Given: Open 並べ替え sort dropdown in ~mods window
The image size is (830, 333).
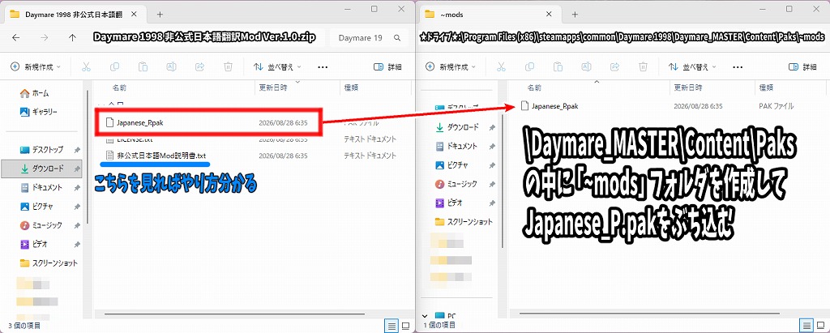Looking at the screenshot, I should coord(692,66).
